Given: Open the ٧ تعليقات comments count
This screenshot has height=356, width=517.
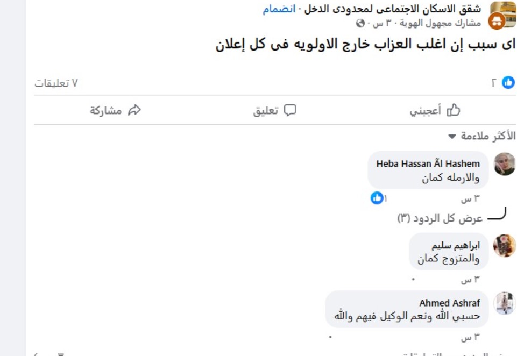Looking at the screenshot, I should 56,83.
